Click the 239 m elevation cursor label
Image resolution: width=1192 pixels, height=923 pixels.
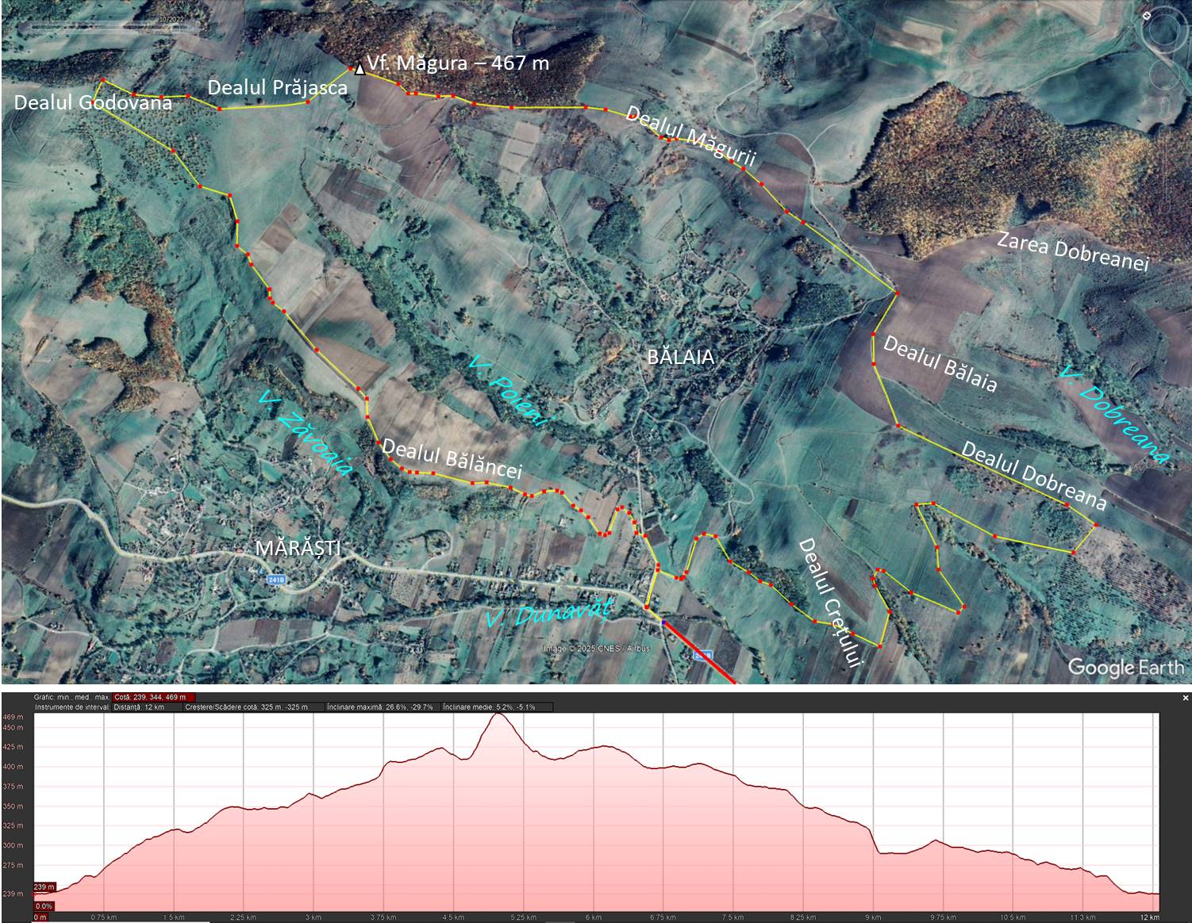coord(44,887)
